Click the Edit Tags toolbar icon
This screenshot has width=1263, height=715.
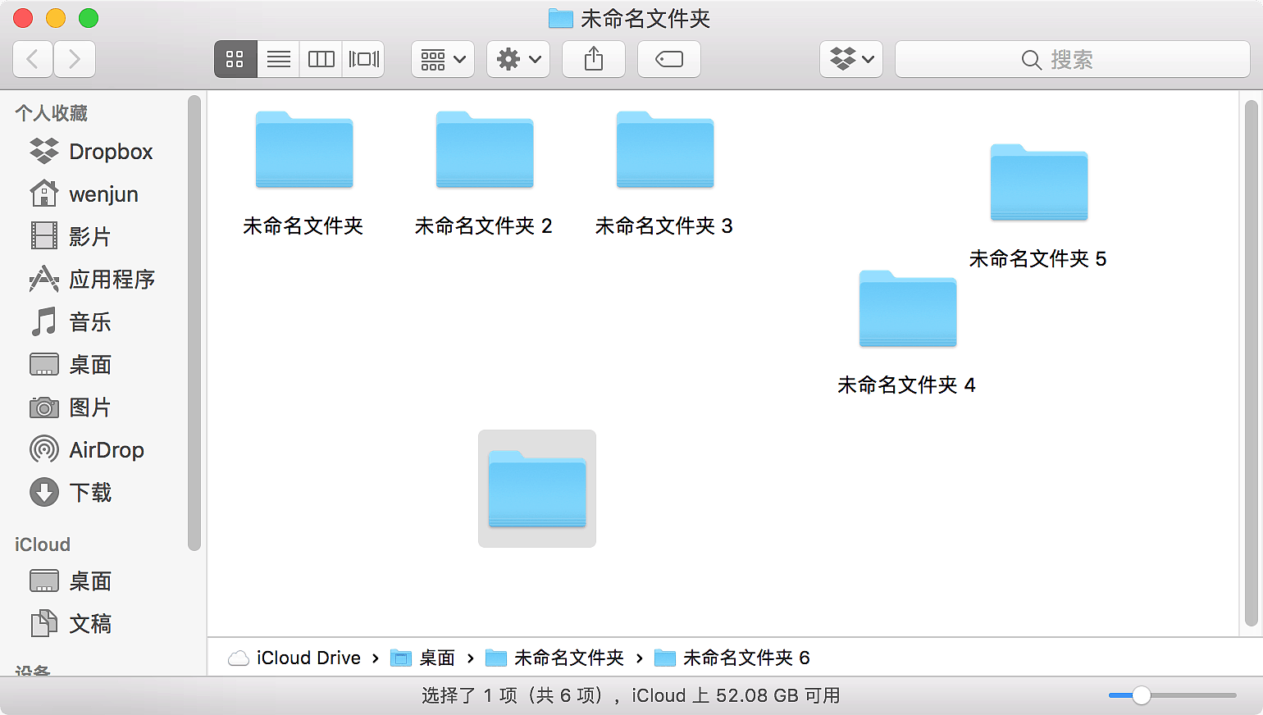tap(668, 59)
